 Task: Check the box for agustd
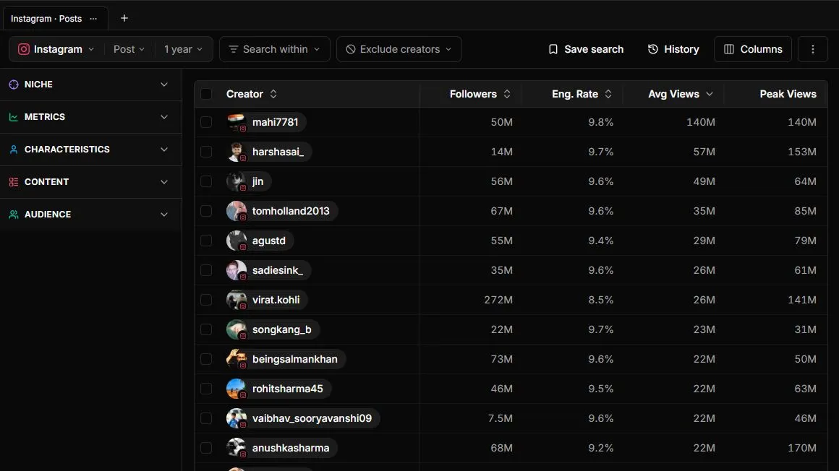tap(206, 241)
